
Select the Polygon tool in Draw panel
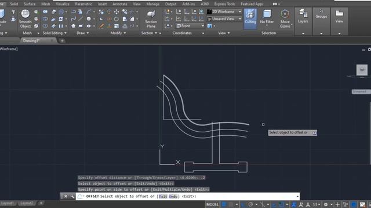(74, 26)
